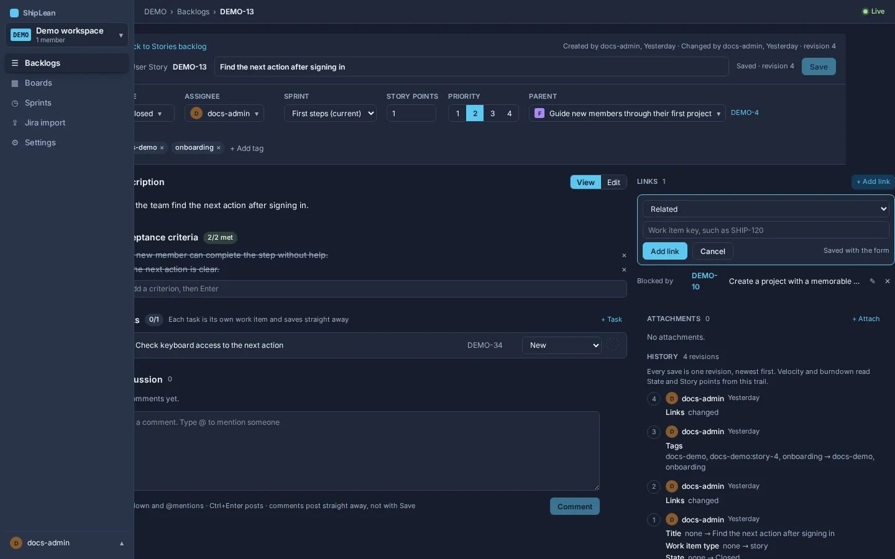Click the 0/1 tasks count badge

[154, 319]
